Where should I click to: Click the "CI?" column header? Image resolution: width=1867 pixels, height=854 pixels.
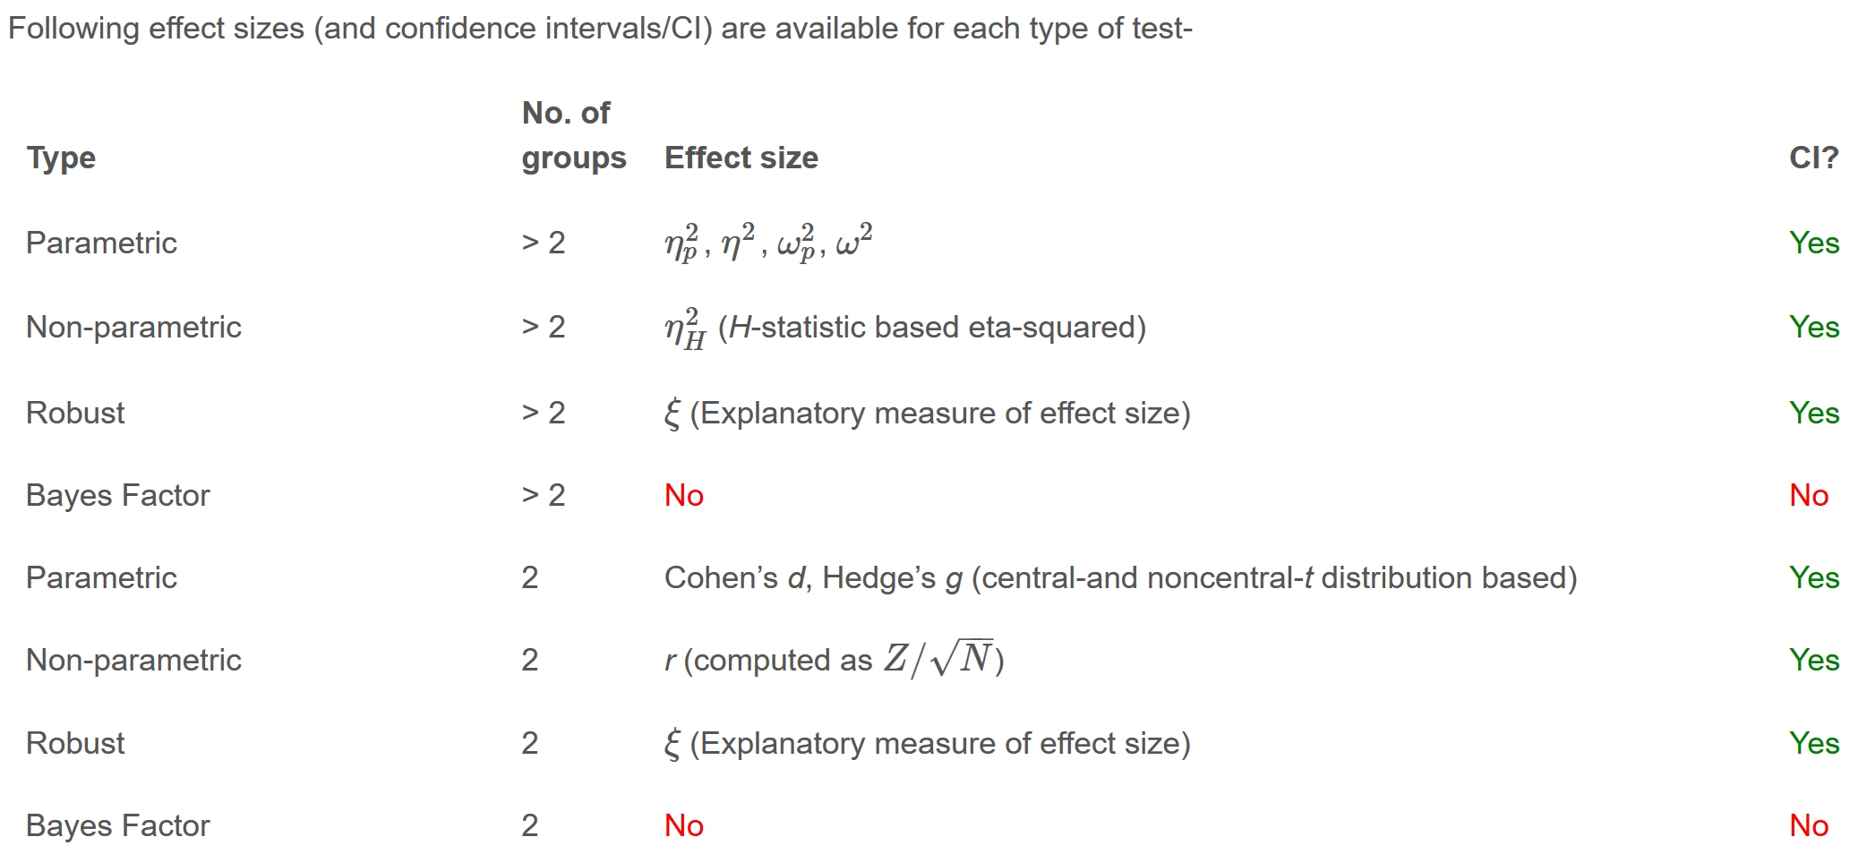pyautogui.click(x=1813, y=158)
